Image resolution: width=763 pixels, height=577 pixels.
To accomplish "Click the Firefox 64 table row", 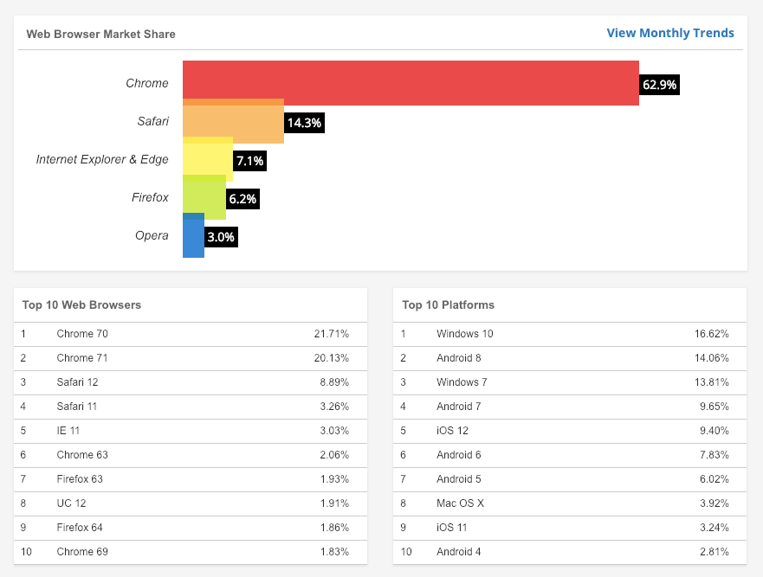I will pos(191,528).
